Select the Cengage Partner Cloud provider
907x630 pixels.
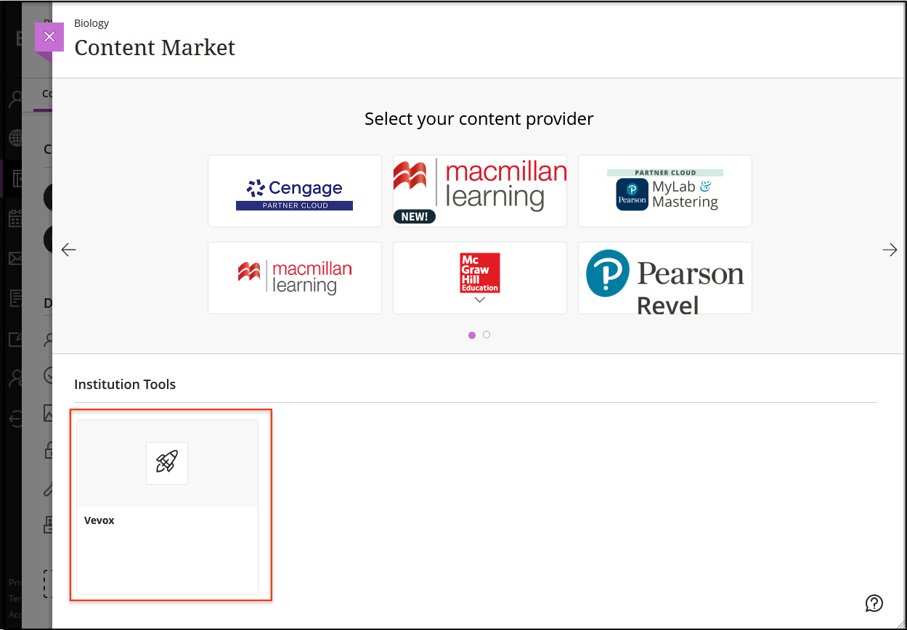tap(294, 191)
